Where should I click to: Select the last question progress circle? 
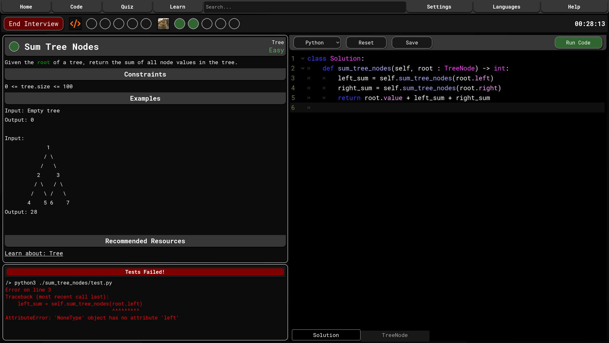click(234, 24)
